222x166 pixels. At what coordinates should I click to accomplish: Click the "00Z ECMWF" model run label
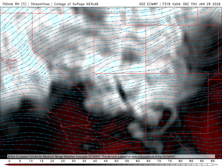coord(148,4)
